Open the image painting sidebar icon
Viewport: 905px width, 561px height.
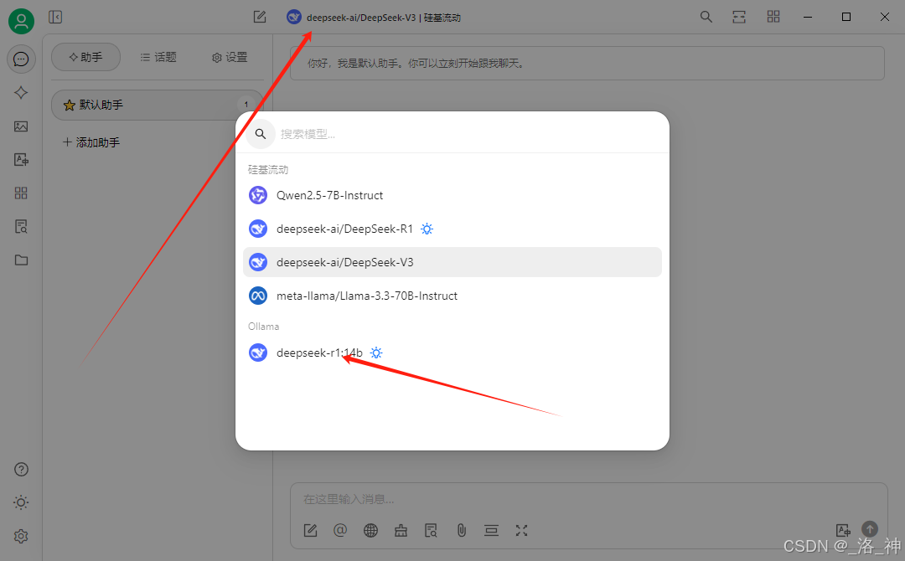(21, 126)
